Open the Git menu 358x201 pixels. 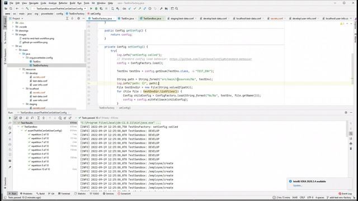pyautogui.click(x=93, y=3)
